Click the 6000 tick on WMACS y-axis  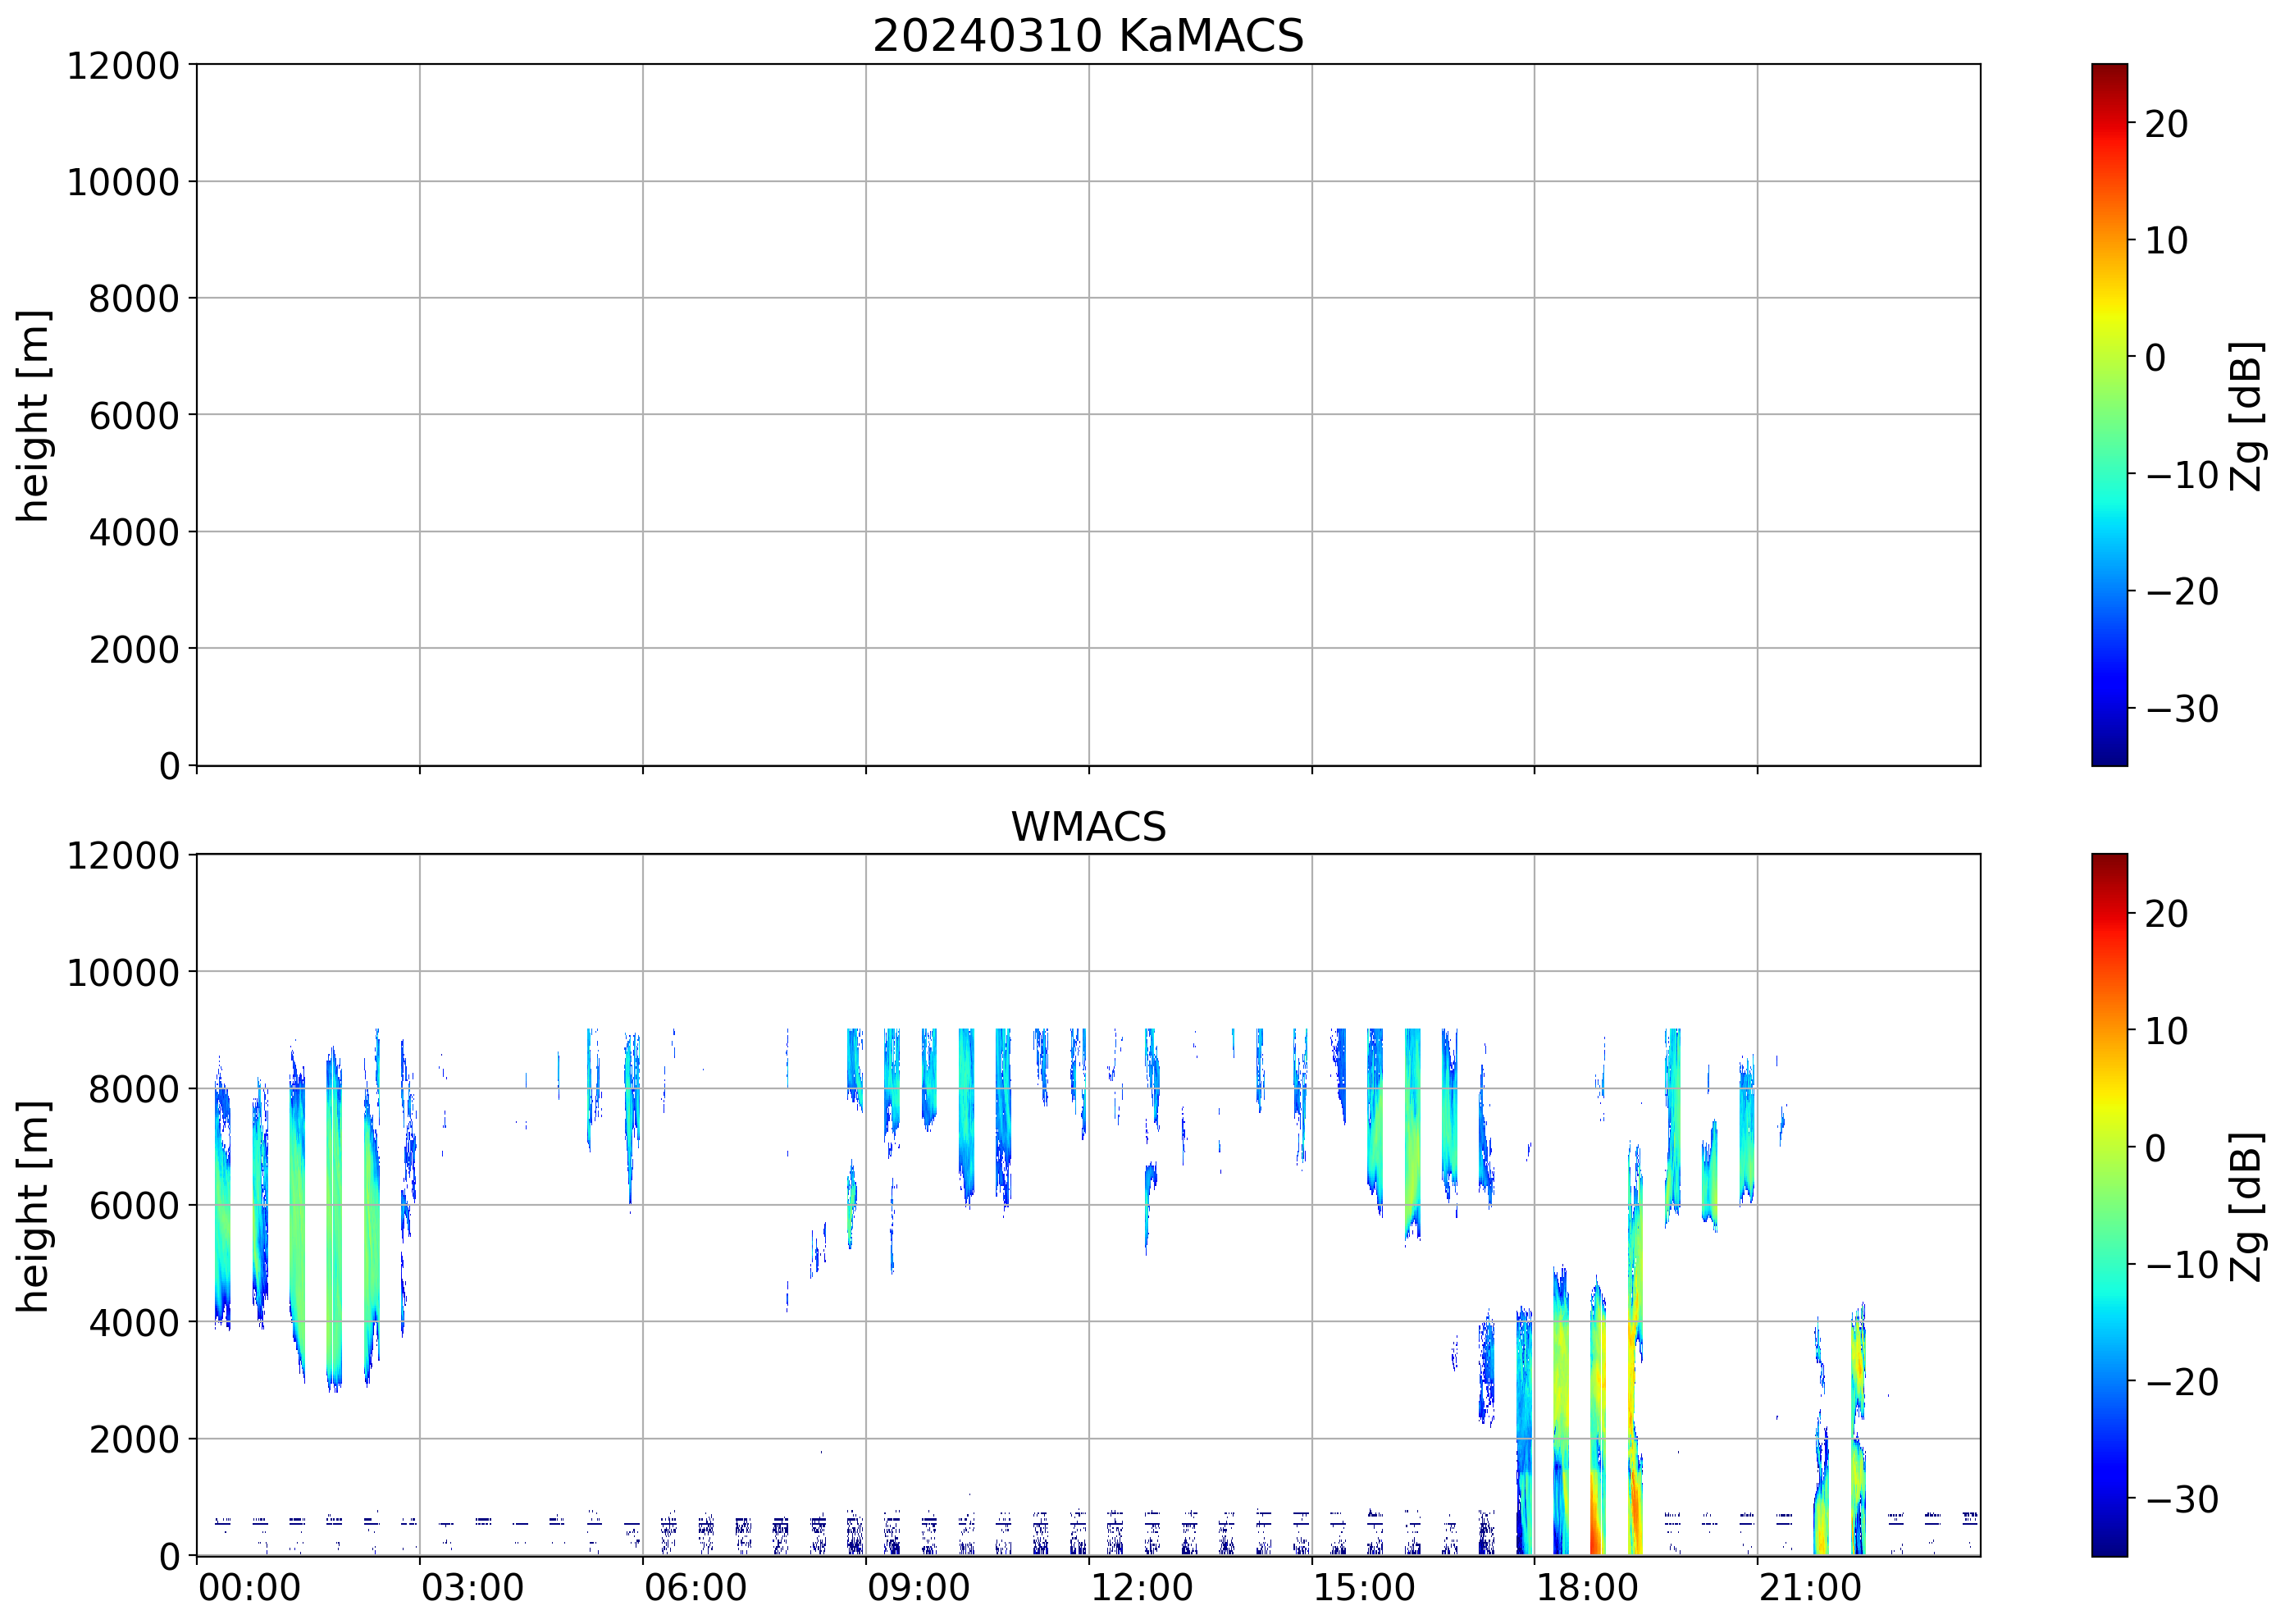[134, 1206]
